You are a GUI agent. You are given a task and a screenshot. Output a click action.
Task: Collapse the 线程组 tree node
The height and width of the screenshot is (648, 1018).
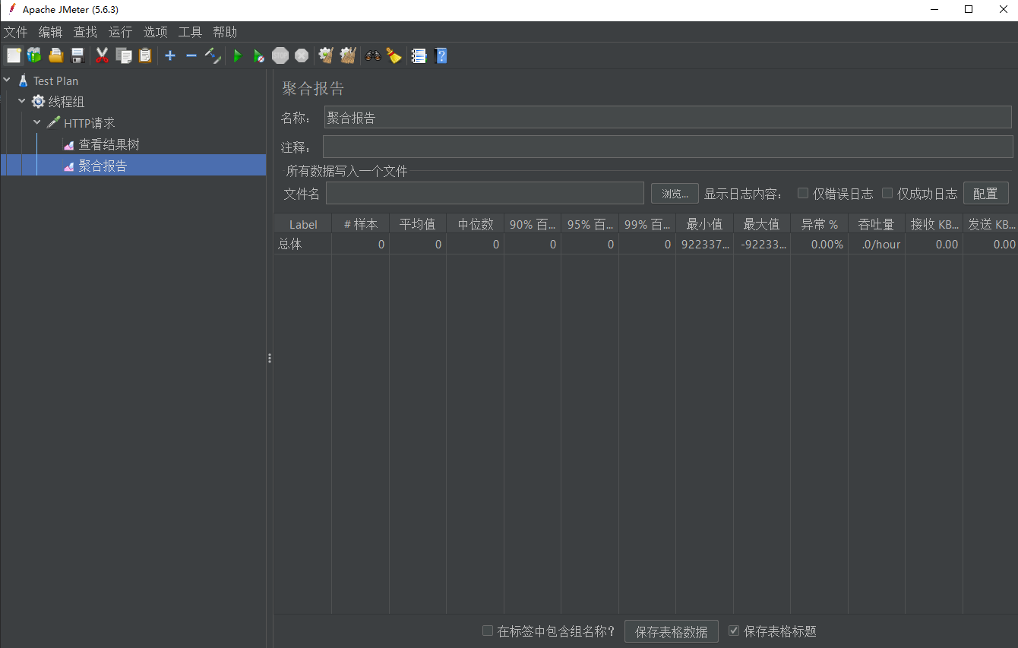[22, 102]
